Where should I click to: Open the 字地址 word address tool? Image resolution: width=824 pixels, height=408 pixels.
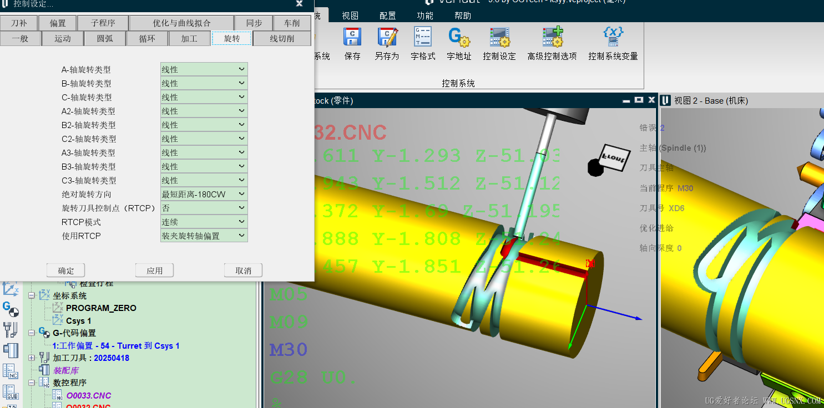tap(459, 37)
